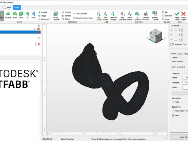188x141 pixels.
Task: Zoom to Area
Action: click(166, 19)
